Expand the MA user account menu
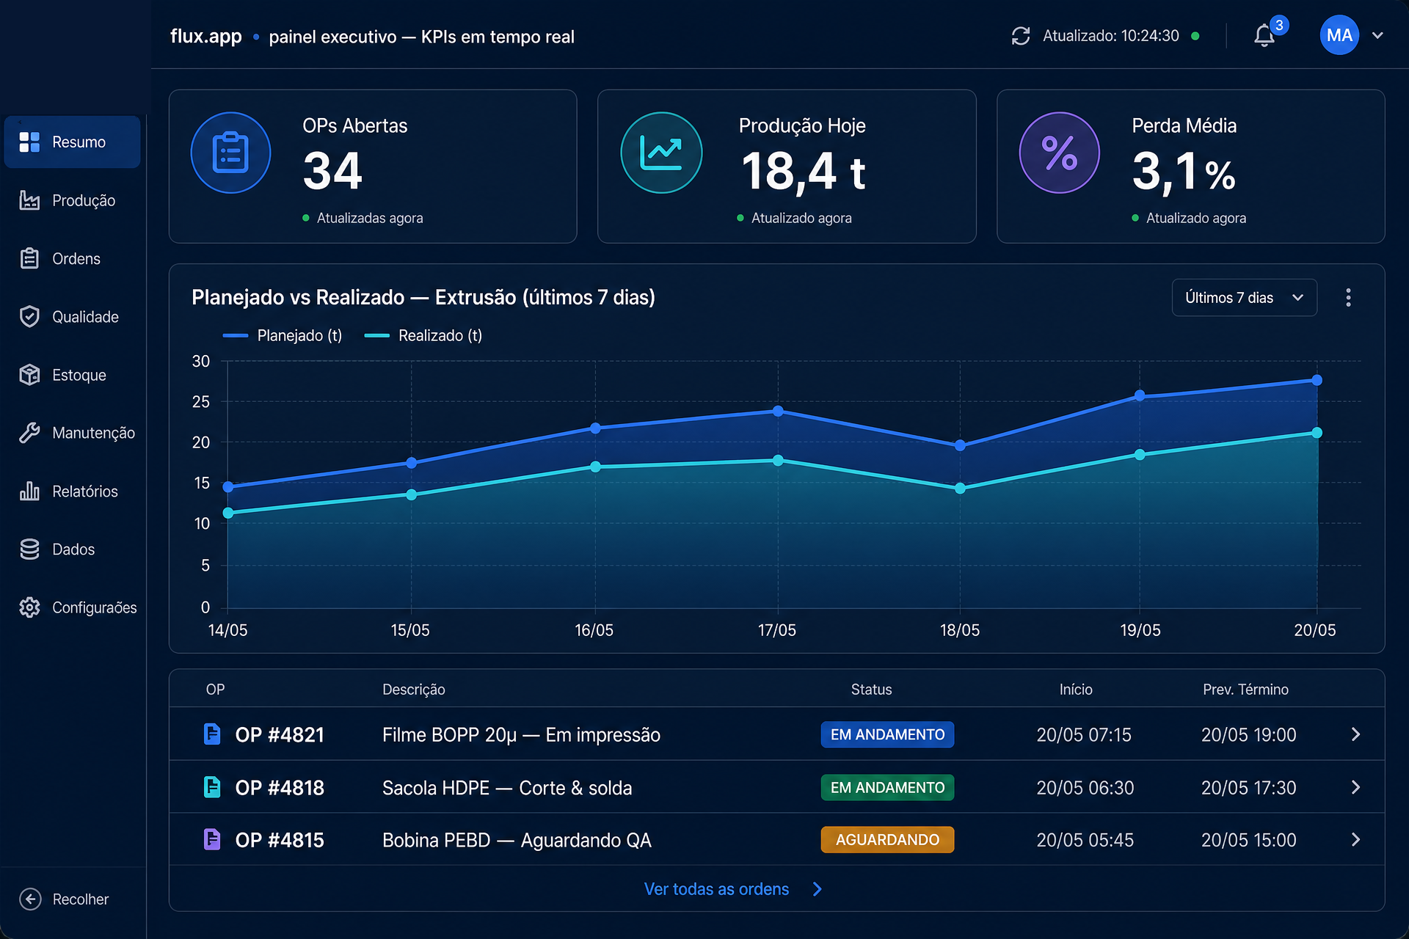This screenshot has width=1409, height=939. tap(1377, 35)
